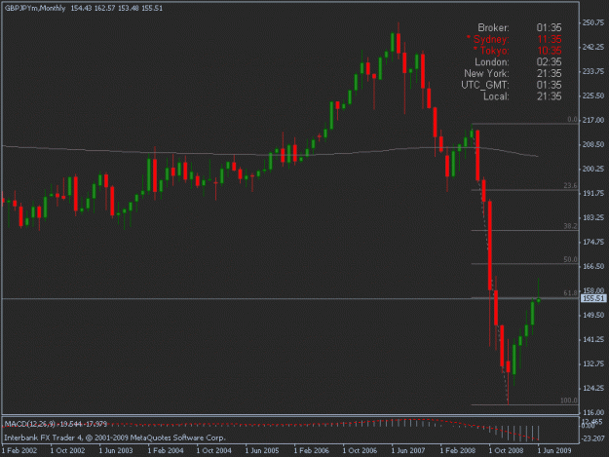609x457 pixels.
Task: Click the New York time label
Action: 486,73
